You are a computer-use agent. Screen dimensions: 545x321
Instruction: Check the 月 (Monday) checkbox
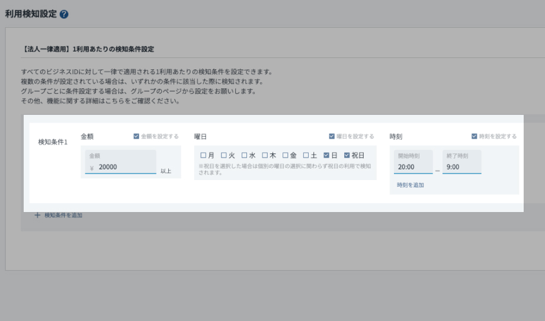(203, 155)
